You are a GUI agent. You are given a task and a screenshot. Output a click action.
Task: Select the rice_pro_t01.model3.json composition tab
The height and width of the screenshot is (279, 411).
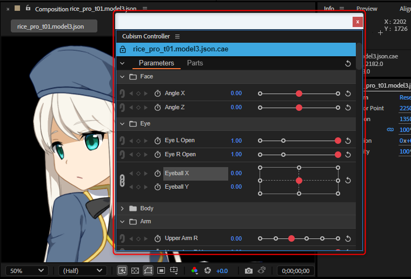pos(54,26)
